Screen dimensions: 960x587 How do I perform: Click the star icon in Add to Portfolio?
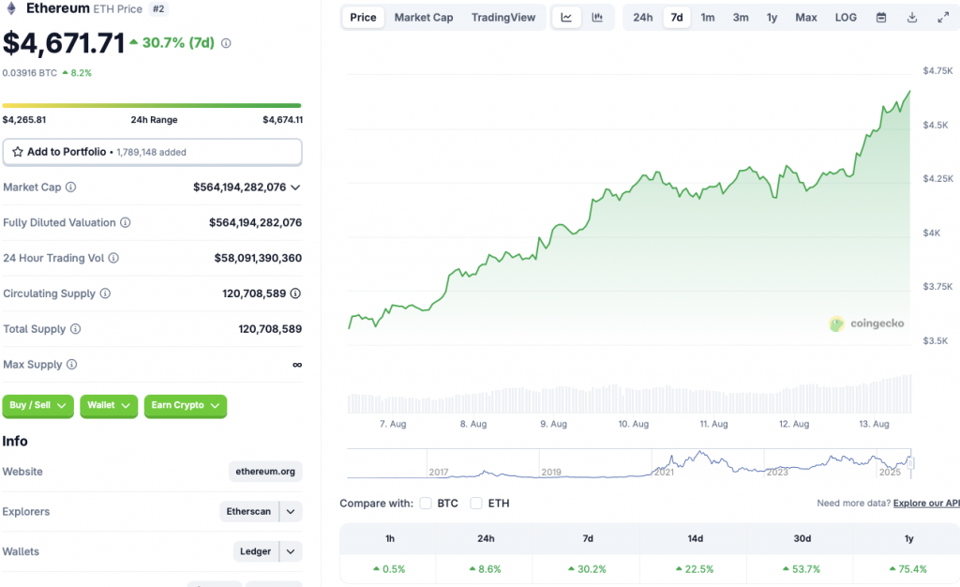(18, 152)
